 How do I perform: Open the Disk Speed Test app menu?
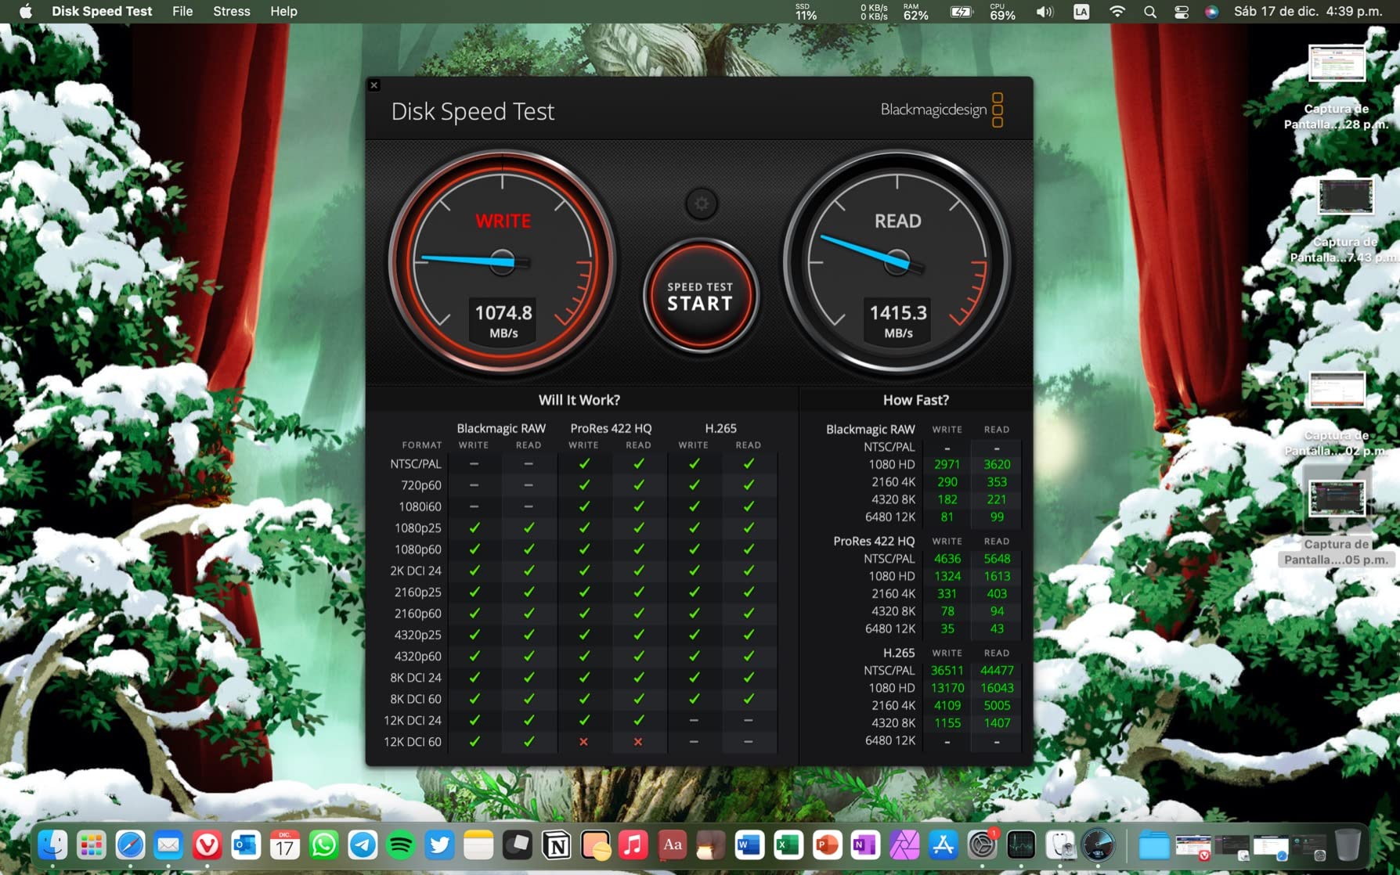tap(102, 11)
